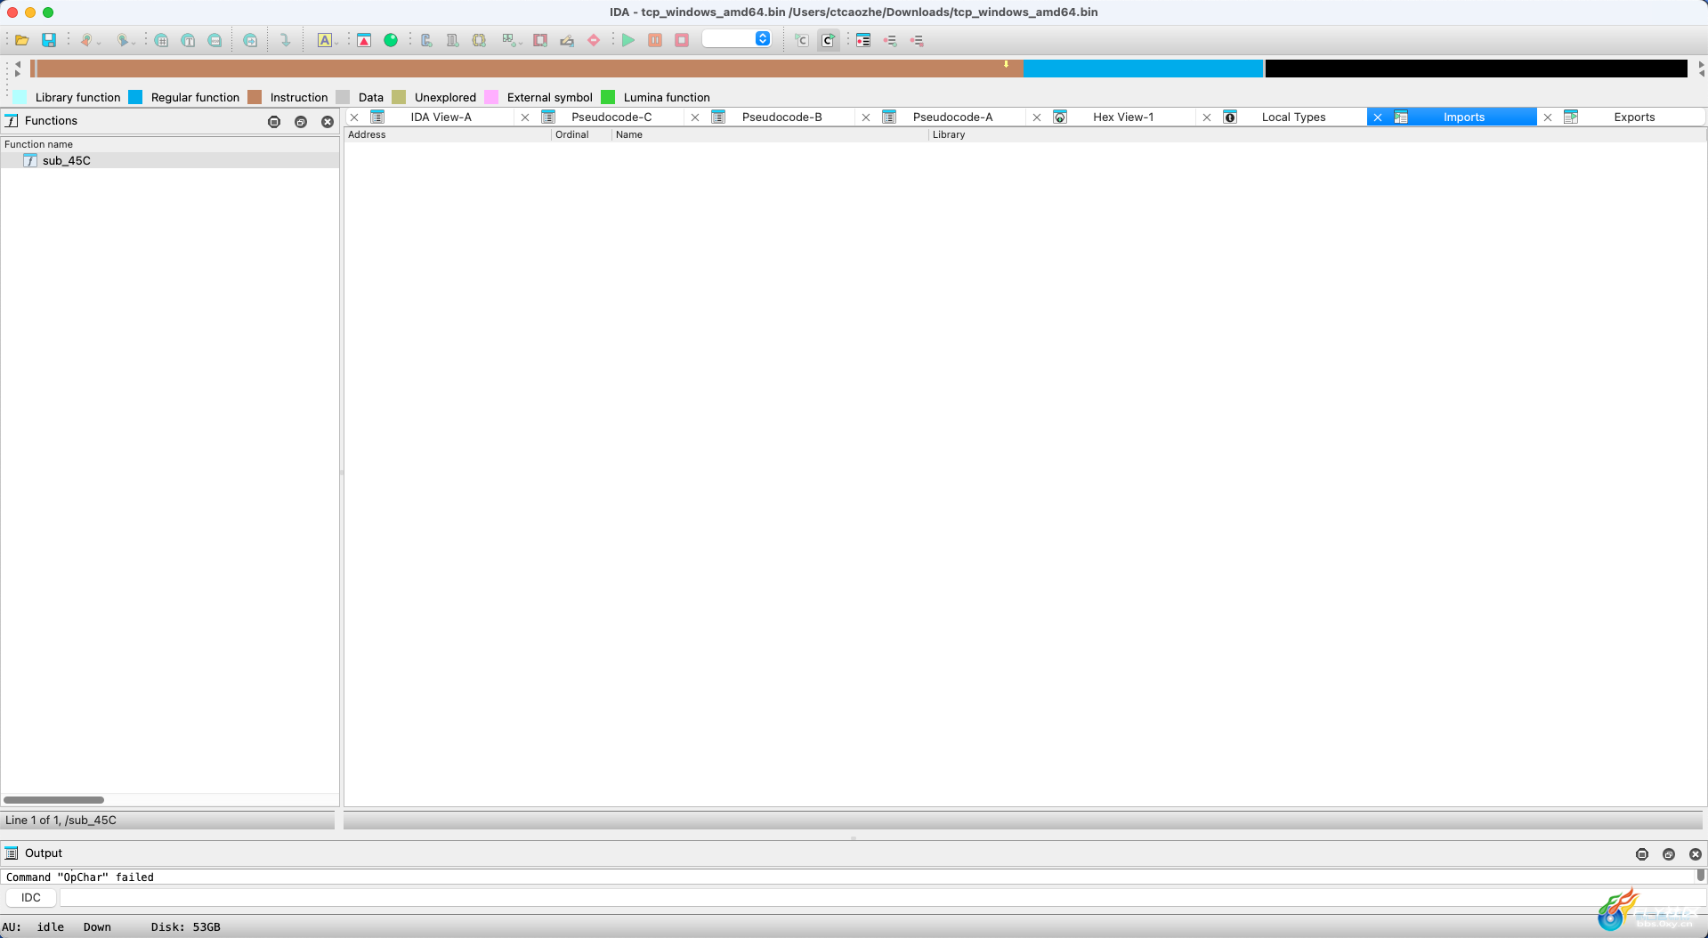Click the middle round Output panel button
1708x938 pixels.
[1669, 854]
